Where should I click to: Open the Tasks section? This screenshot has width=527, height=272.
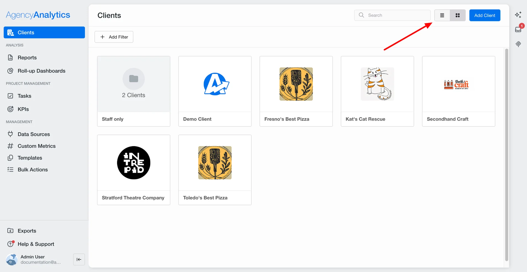[x=44, y=96]
